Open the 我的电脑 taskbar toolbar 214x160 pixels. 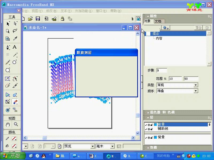click(163, 156)
